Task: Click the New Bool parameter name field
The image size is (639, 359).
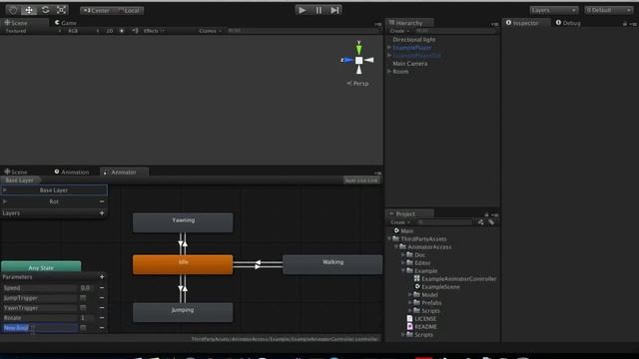Action: 40,328
